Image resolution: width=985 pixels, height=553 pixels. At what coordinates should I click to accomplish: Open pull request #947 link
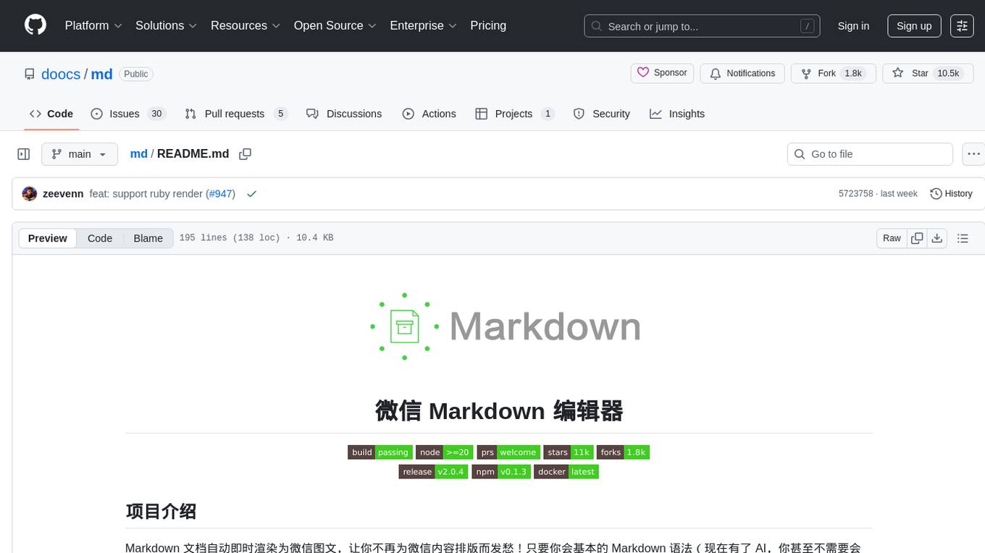coord(221,194)
